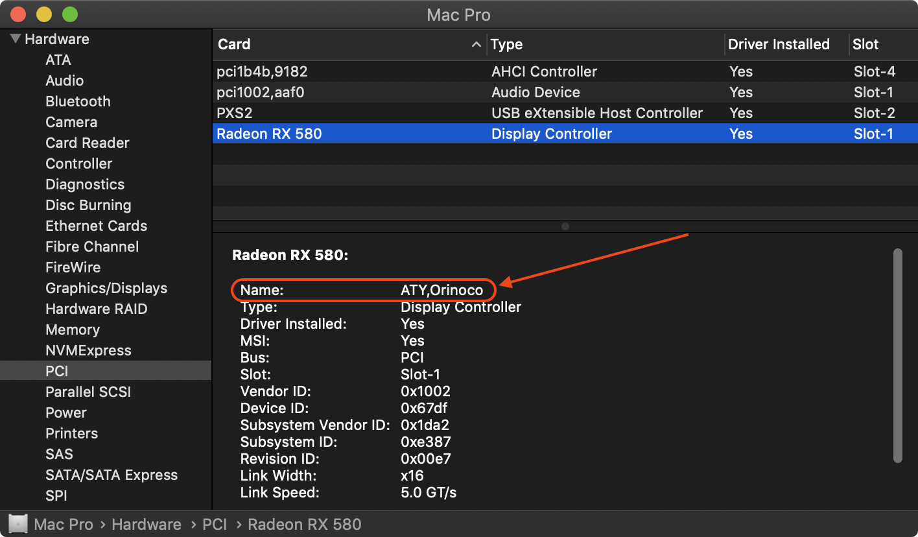The height and width of the screenshot is (537, 918).
Task: Click the Device ID value 0x67df
Action: [424, 409]
